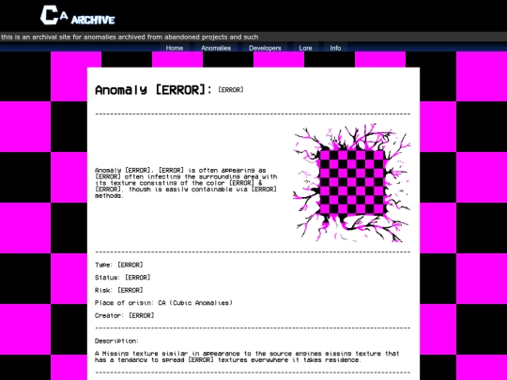Go to the Anomalies nav tab
This screenshot has width=507, height=380.
(216, 48)
